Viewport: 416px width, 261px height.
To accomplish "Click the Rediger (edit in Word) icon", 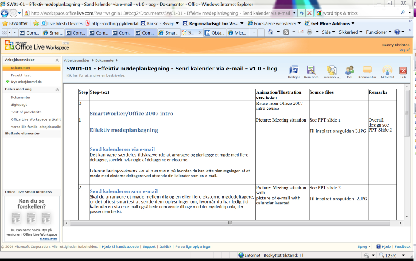I will pyautogui.click(x=294, y=70).
